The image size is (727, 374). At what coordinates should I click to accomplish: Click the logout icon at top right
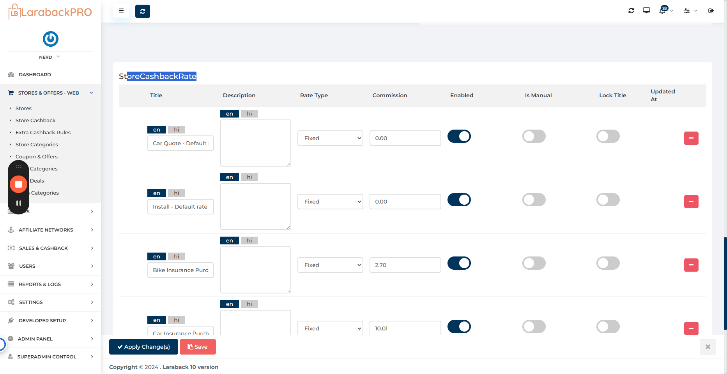pyautogui.click(x=711, y=11)
